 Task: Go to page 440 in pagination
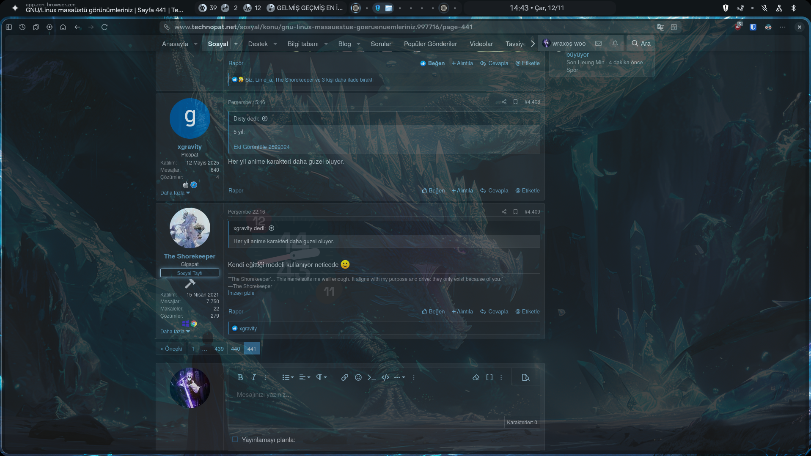pos(235,349)
